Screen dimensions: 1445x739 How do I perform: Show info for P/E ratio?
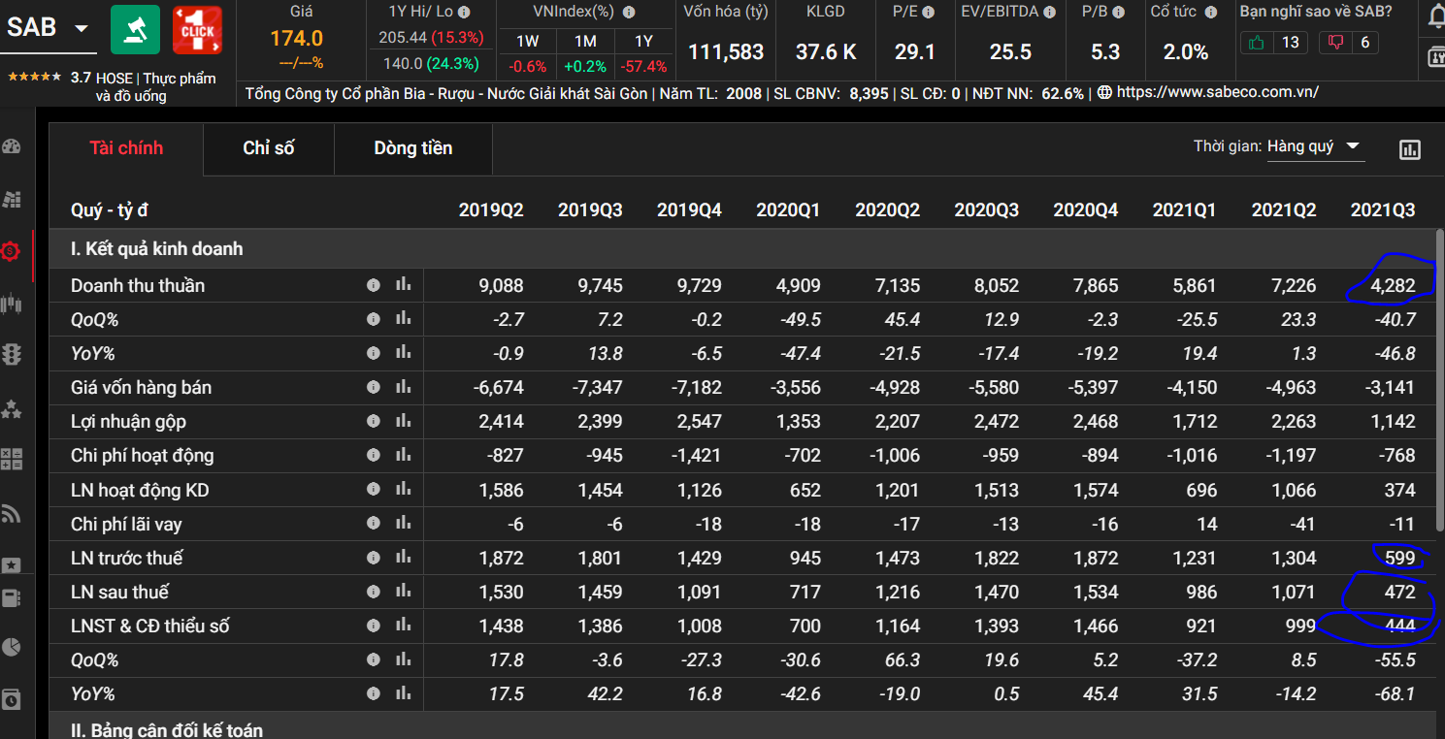929,13
